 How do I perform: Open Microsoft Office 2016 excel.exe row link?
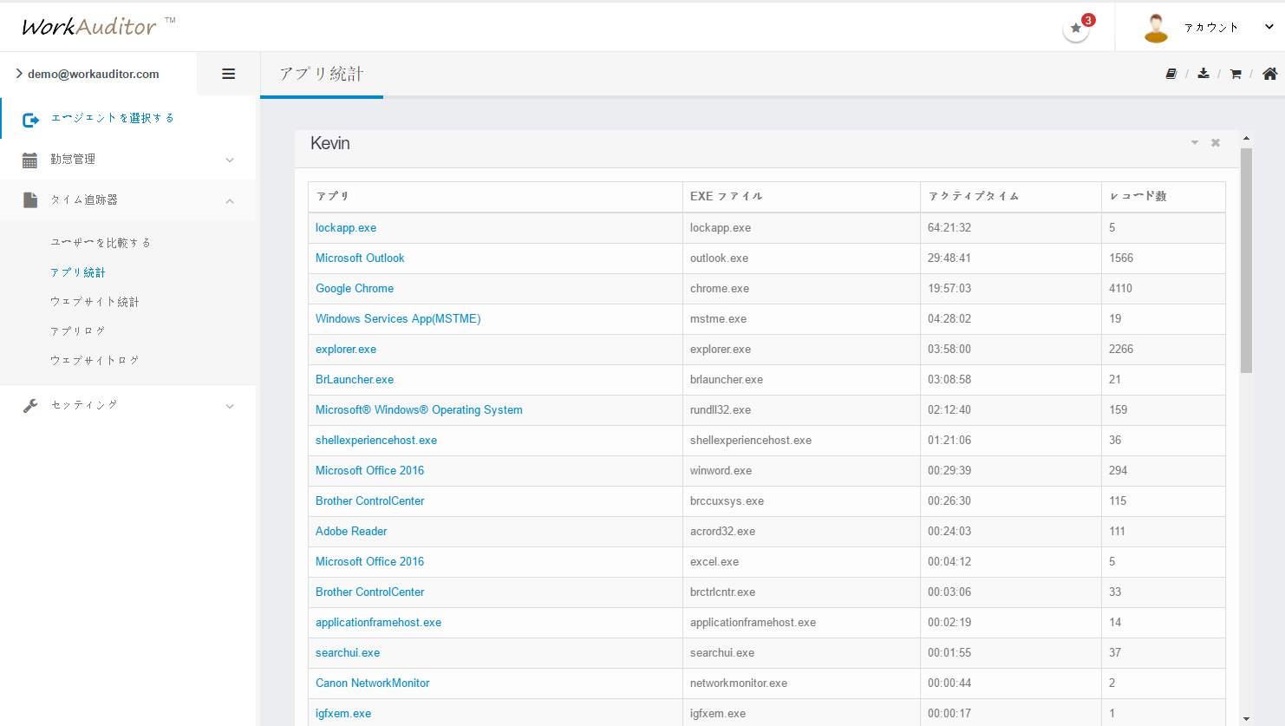click(x=370, y=562)
